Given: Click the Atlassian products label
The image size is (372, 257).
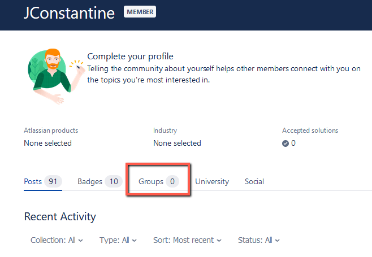Looking at the screenshot, I should [51, 130].
